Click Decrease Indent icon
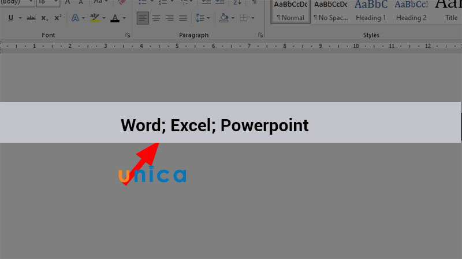 [x=206, y=2]
